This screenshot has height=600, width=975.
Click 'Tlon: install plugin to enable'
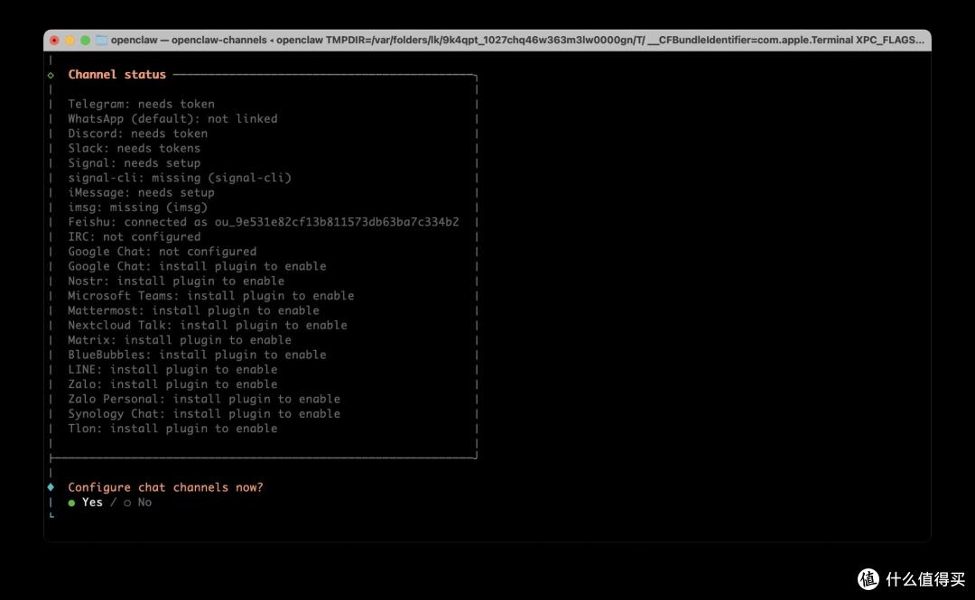(x=172, y=429)
